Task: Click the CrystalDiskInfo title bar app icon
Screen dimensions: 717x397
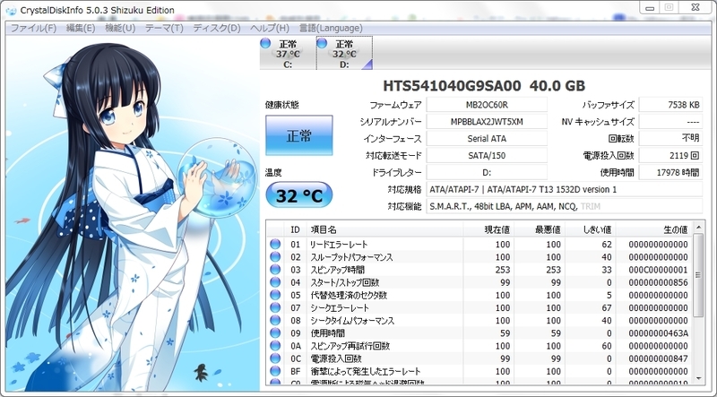Action: coord(12,10)
